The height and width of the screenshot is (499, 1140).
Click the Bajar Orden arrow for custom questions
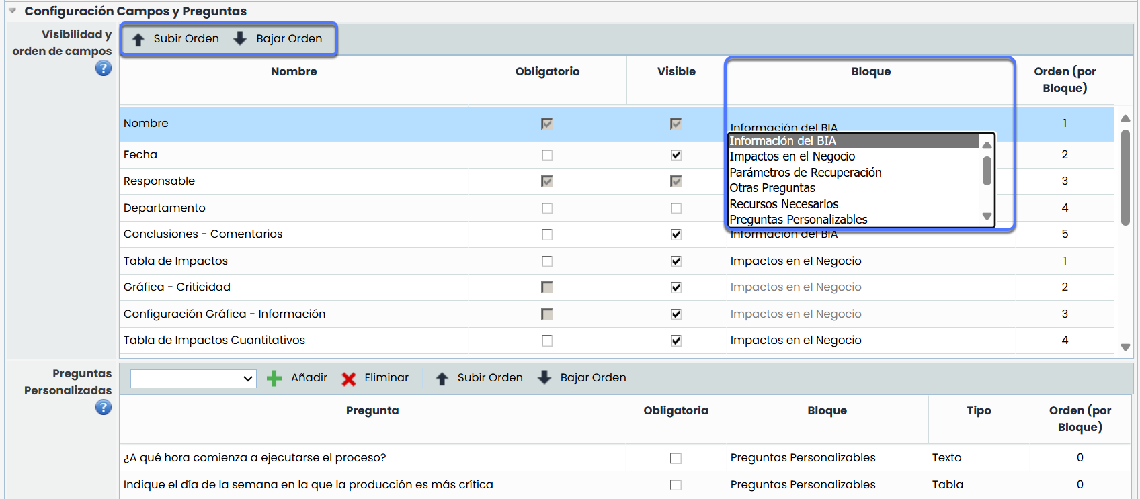pyautogui.click(x=544, y=378)
